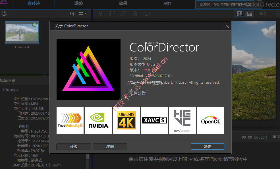Click the mountain preview image in viewer
Image resolution: width=280 pixels, height=169 pixels.
pos(254,70)
